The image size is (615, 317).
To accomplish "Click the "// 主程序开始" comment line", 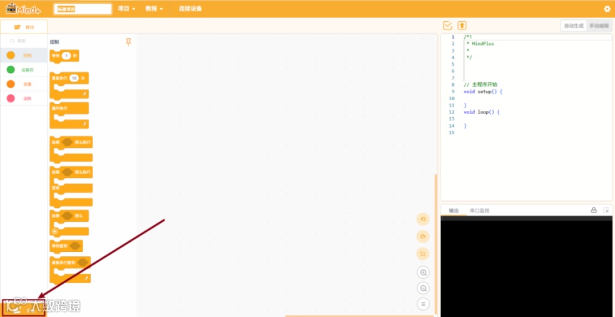I will tap(480, 85).
